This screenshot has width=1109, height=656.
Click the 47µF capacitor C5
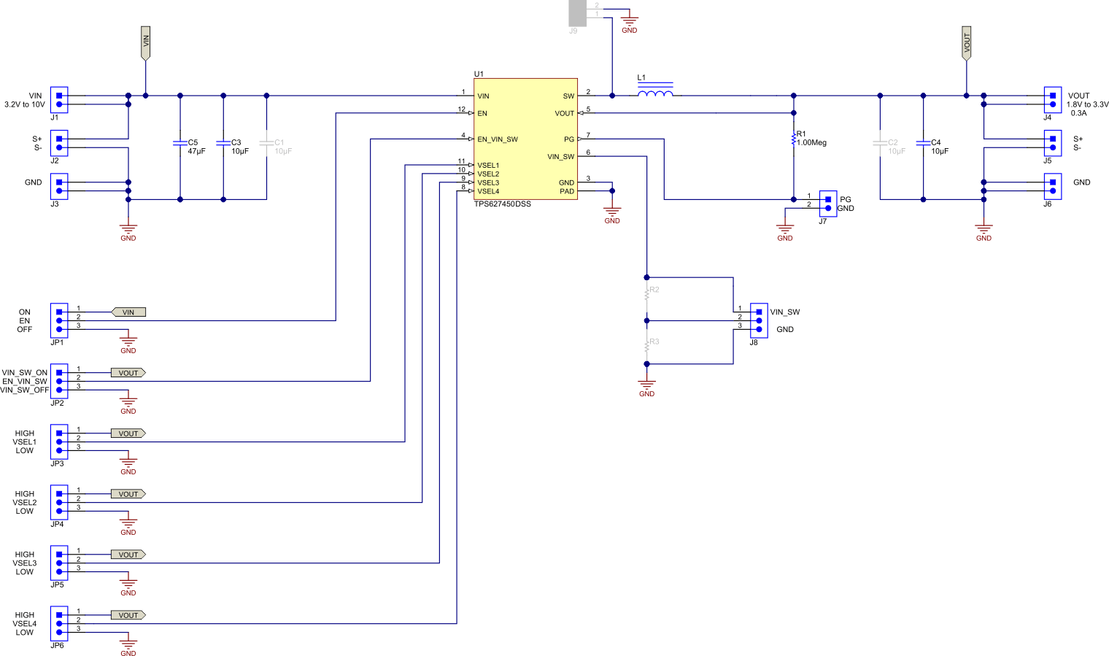point(179,144)
